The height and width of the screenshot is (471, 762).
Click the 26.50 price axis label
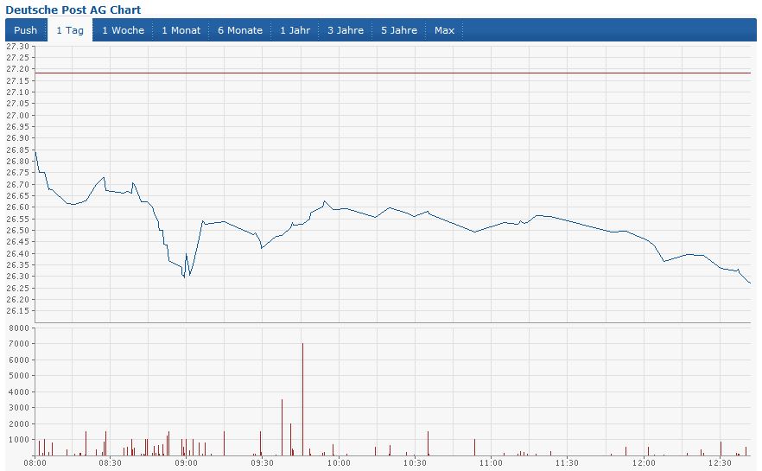(x=17, y=231)
